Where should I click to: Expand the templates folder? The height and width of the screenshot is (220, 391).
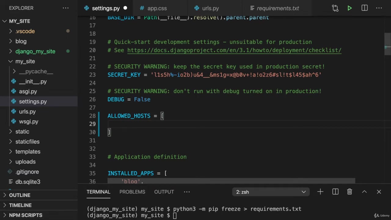tap(28, 152)
